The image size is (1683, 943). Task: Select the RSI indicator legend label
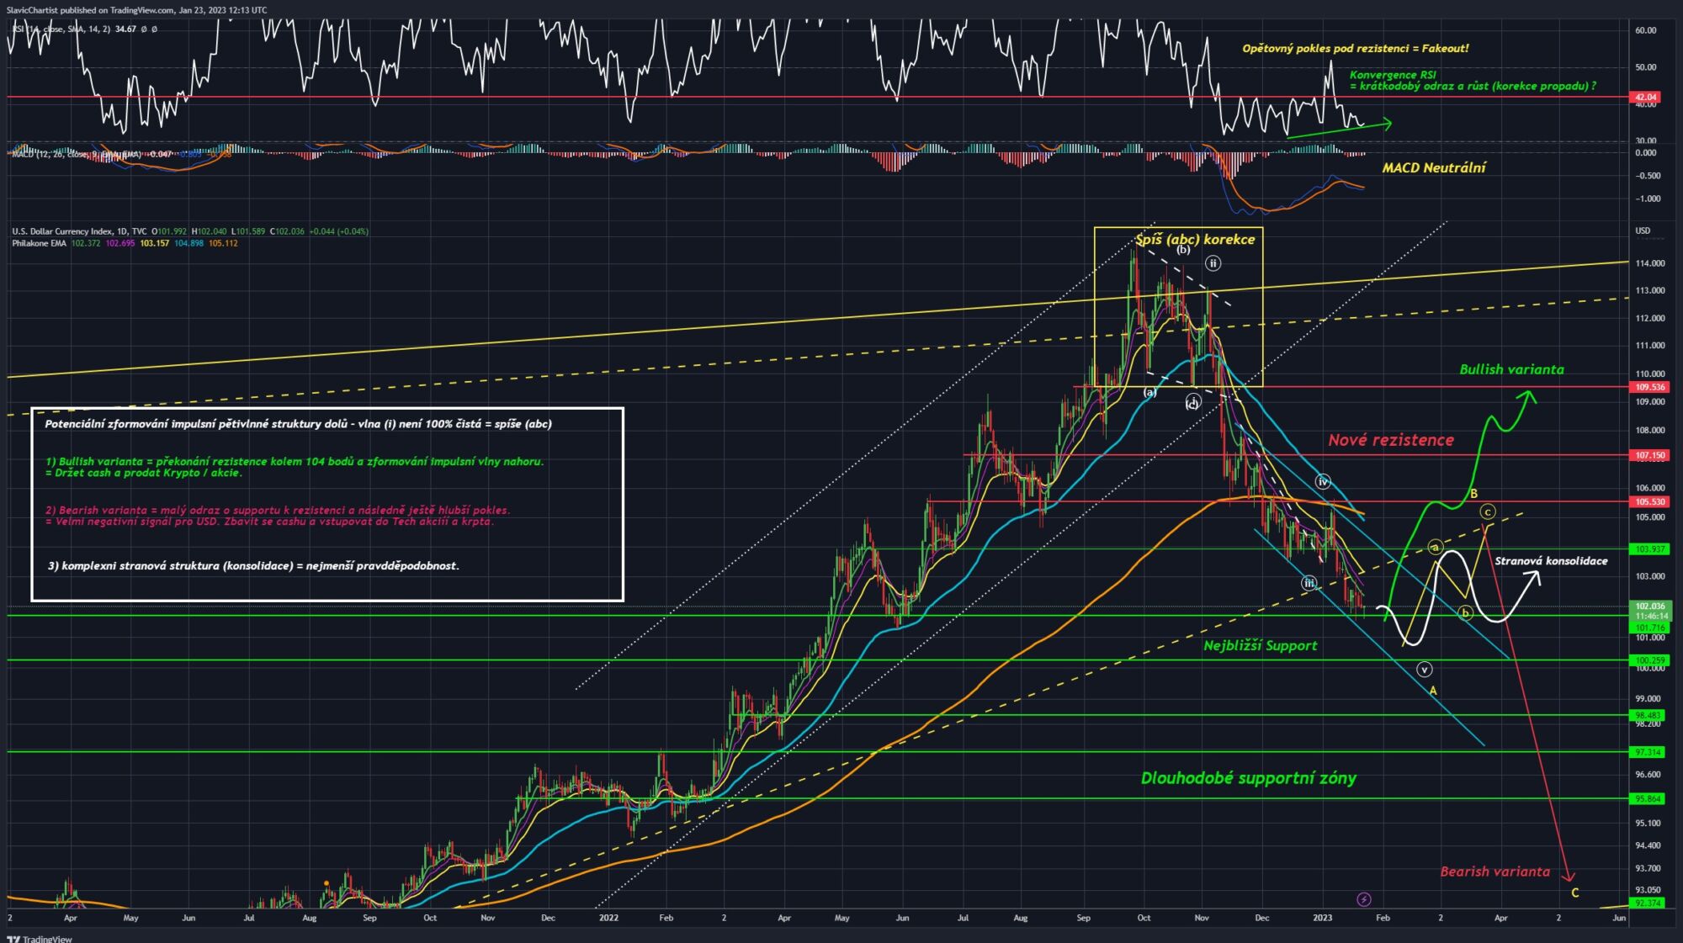[x=61, y=29]
